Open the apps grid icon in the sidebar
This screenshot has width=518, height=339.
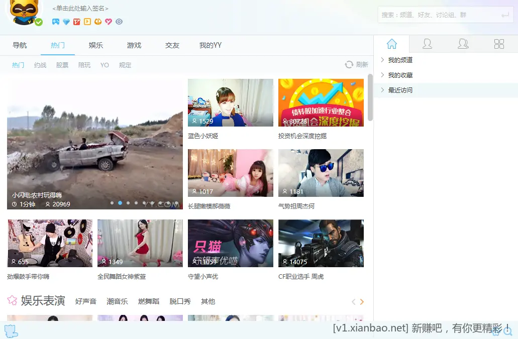(x=499, y=44)
